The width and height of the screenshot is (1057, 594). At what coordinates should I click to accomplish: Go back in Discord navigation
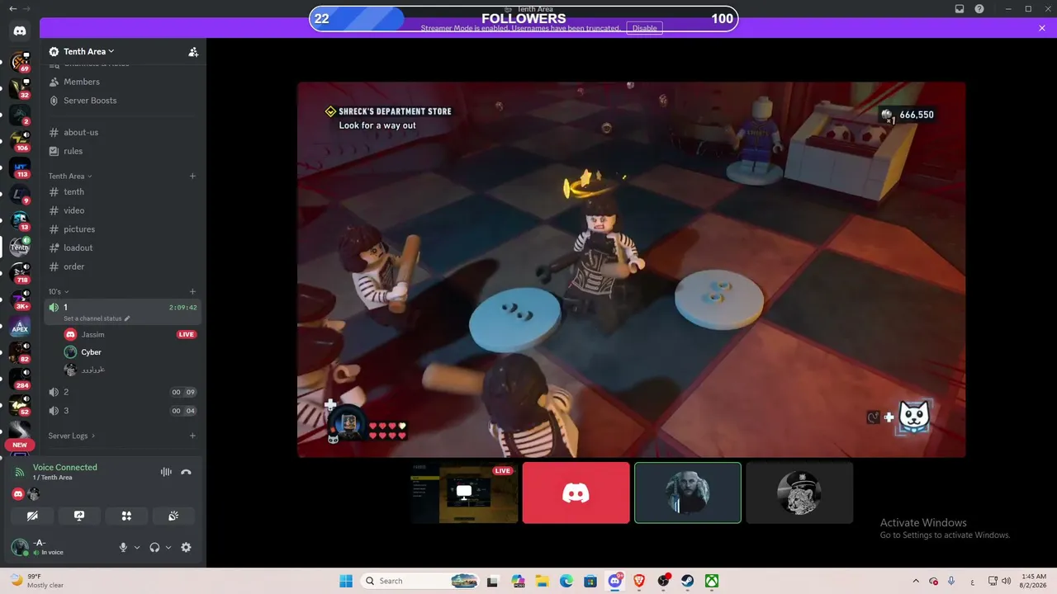[x=13, y=9]
